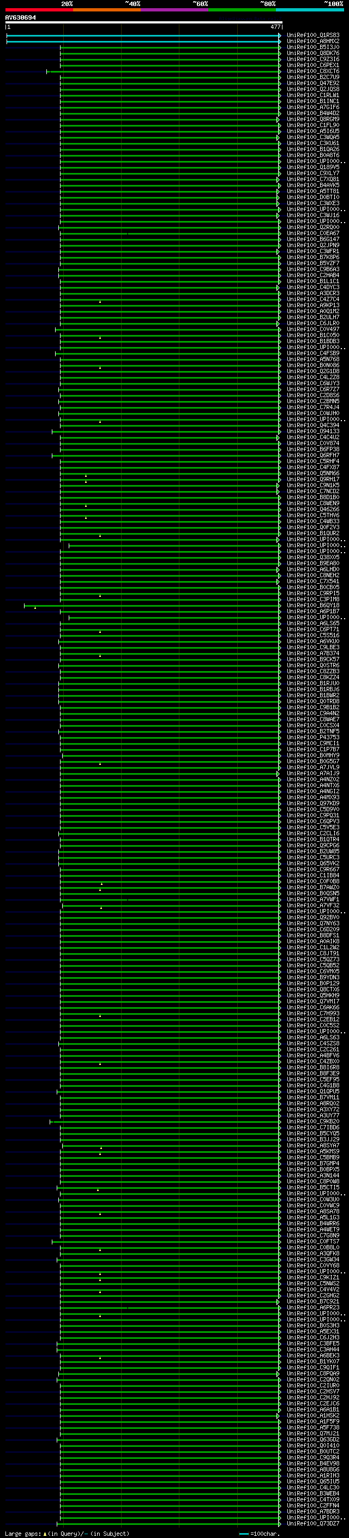Select label UniRef100_C9KB20
Screen dimensions: 349x1538
[313, 1121]
